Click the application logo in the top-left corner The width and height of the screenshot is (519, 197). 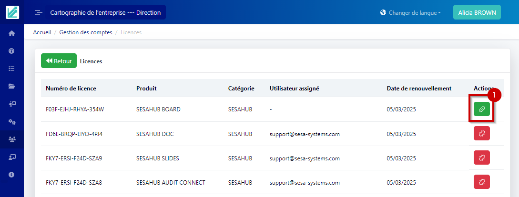coord(12,12)
